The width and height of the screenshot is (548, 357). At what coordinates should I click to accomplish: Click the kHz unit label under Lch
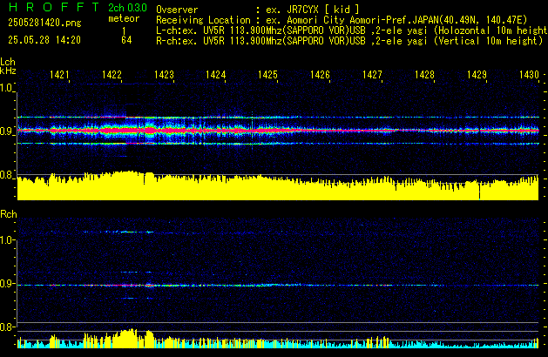coord(8,71)
